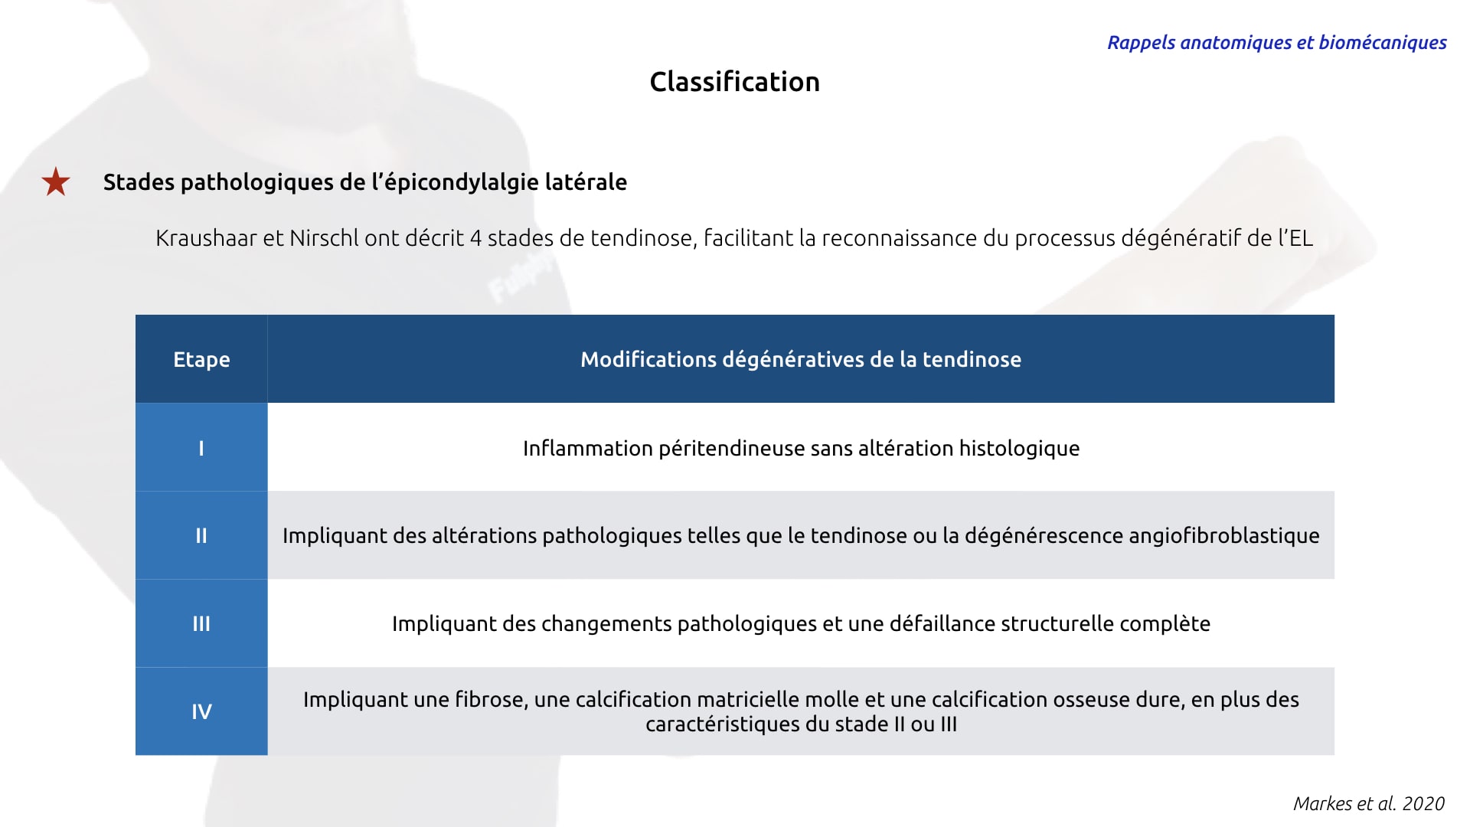Click 'Inflammation péritendineuse sans altération histologique' cell
The image size is (1470, 827).
click(x=801, y=447)
